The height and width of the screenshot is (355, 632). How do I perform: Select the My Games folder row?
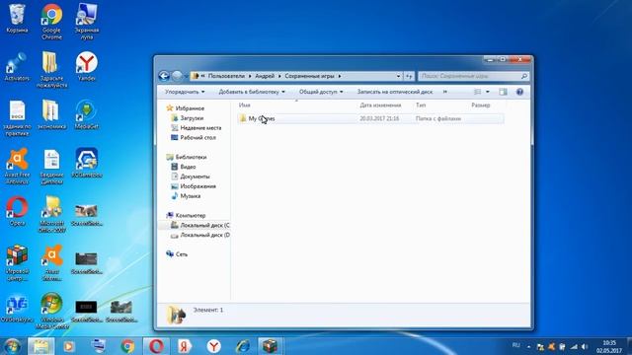click(370, 118)
